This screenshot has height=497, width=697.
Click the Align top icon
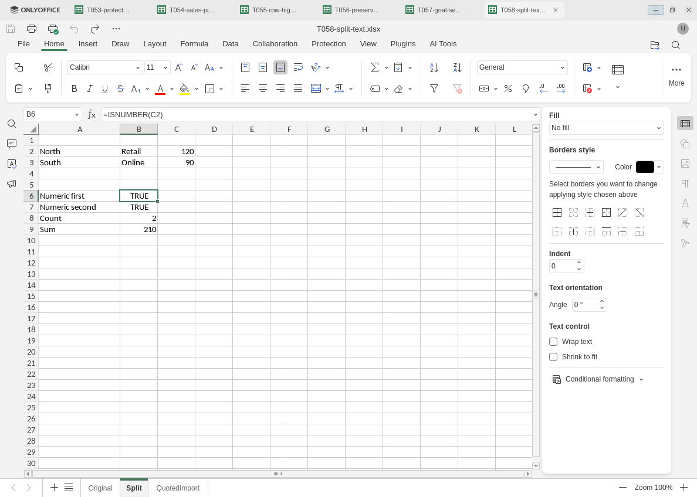pos(245,67)
